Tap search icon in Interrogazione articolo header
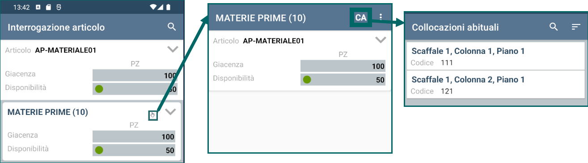Screen dimensions: 588x163 [x=172, y=27]
